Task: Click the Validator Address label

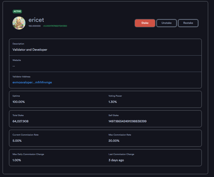Action: pyautogui.click(x=21, y=77)
